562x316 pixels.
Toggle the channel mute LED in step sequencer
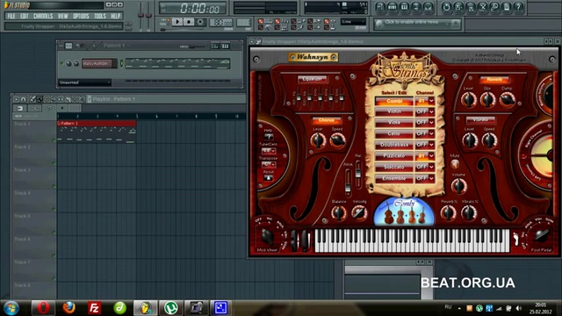click(x=61, y=63)
